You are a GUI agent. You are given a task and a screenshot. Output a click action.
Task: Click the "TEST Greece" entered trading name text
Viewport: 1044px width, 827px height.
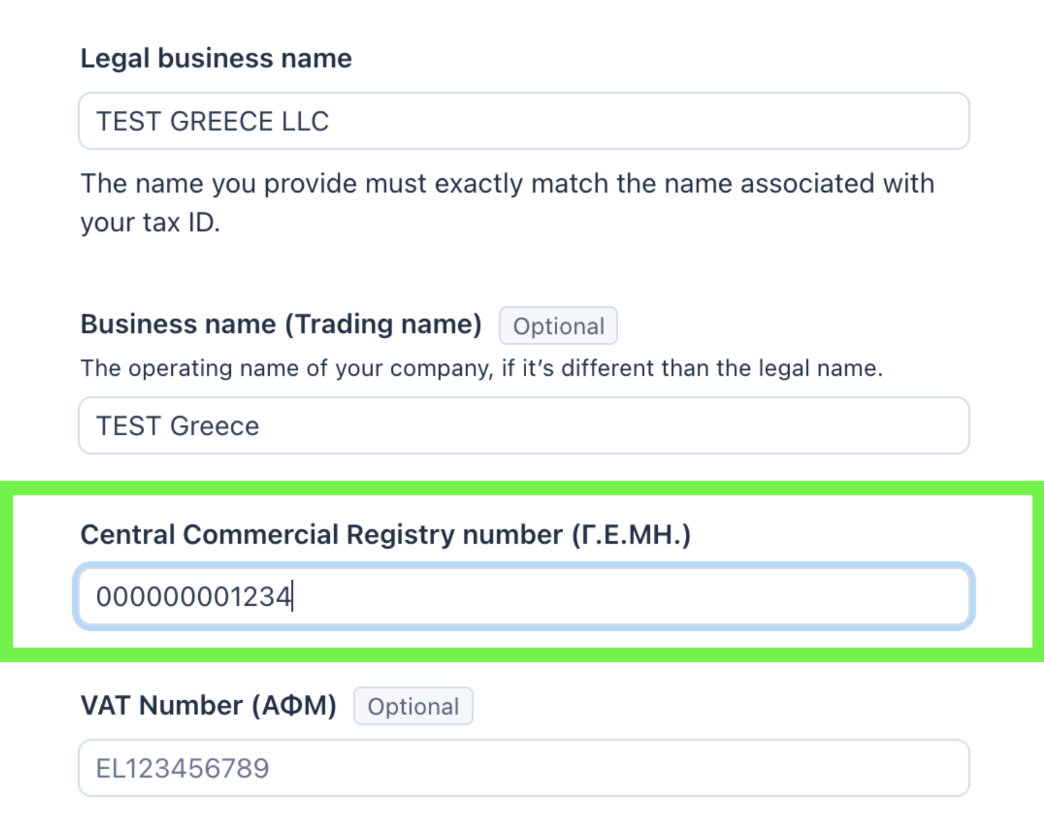click(178, 426)
